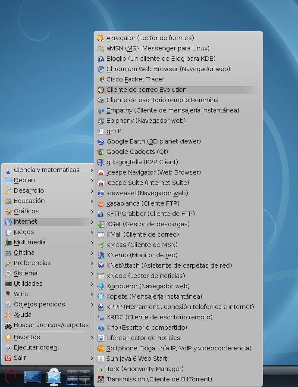Click the Cisco Packet Tracer icon
298x387 pixels.
(101, 79)
